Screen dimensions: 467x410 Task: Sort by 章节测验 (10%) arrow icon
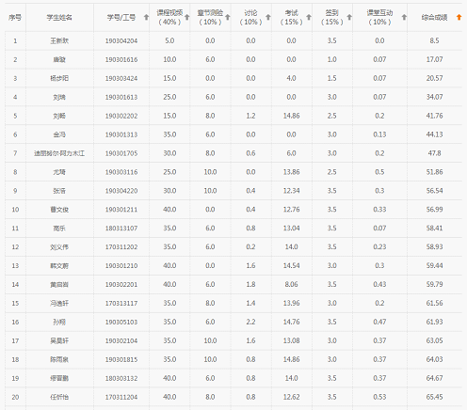click(228, 17)
